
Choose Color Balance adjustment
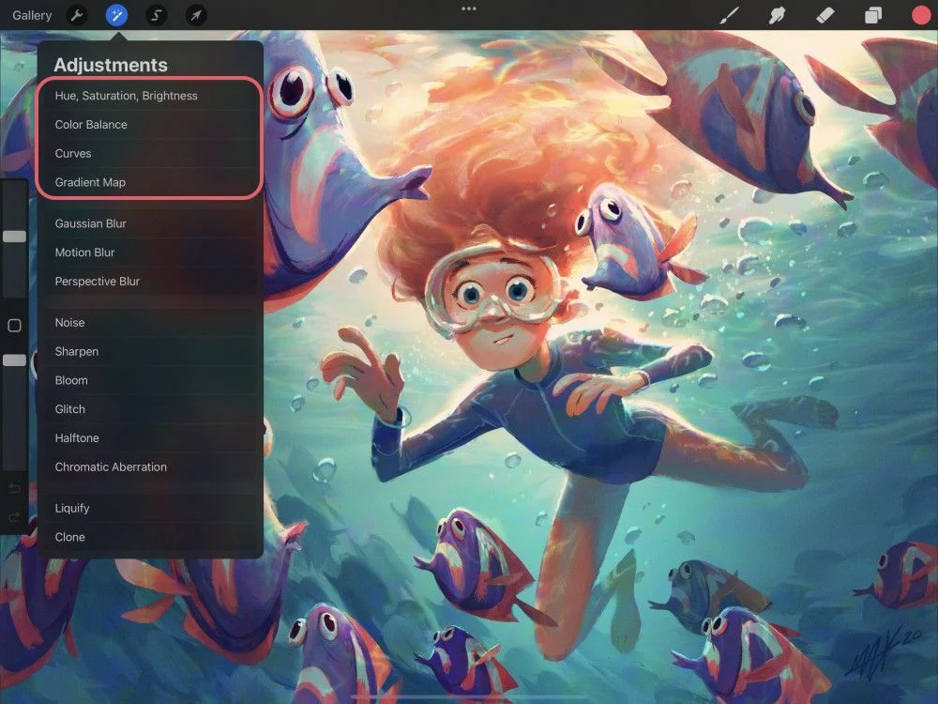click(x=149, y=125)
